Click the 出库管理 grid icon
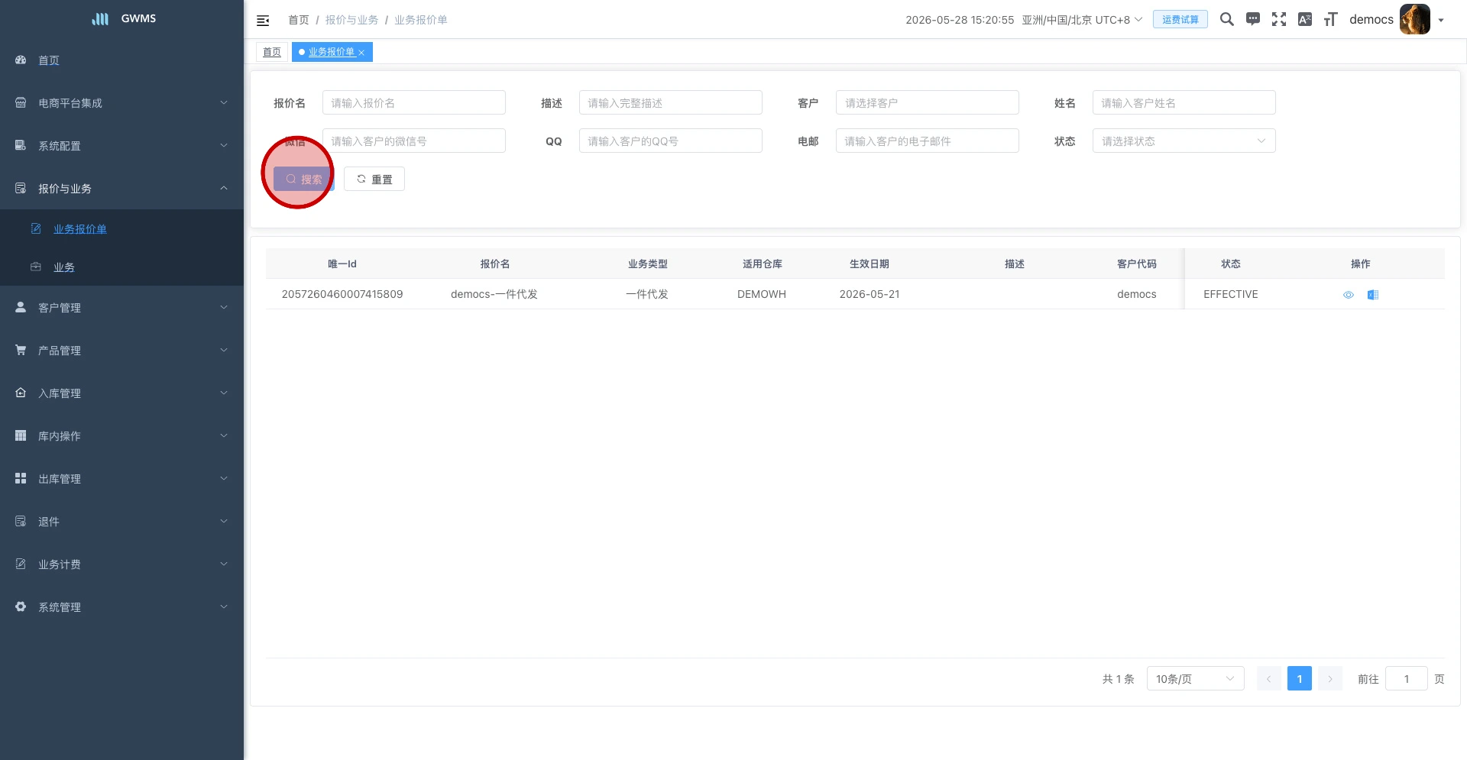The width and height of the screenshot is (1467, 760). 21,478
